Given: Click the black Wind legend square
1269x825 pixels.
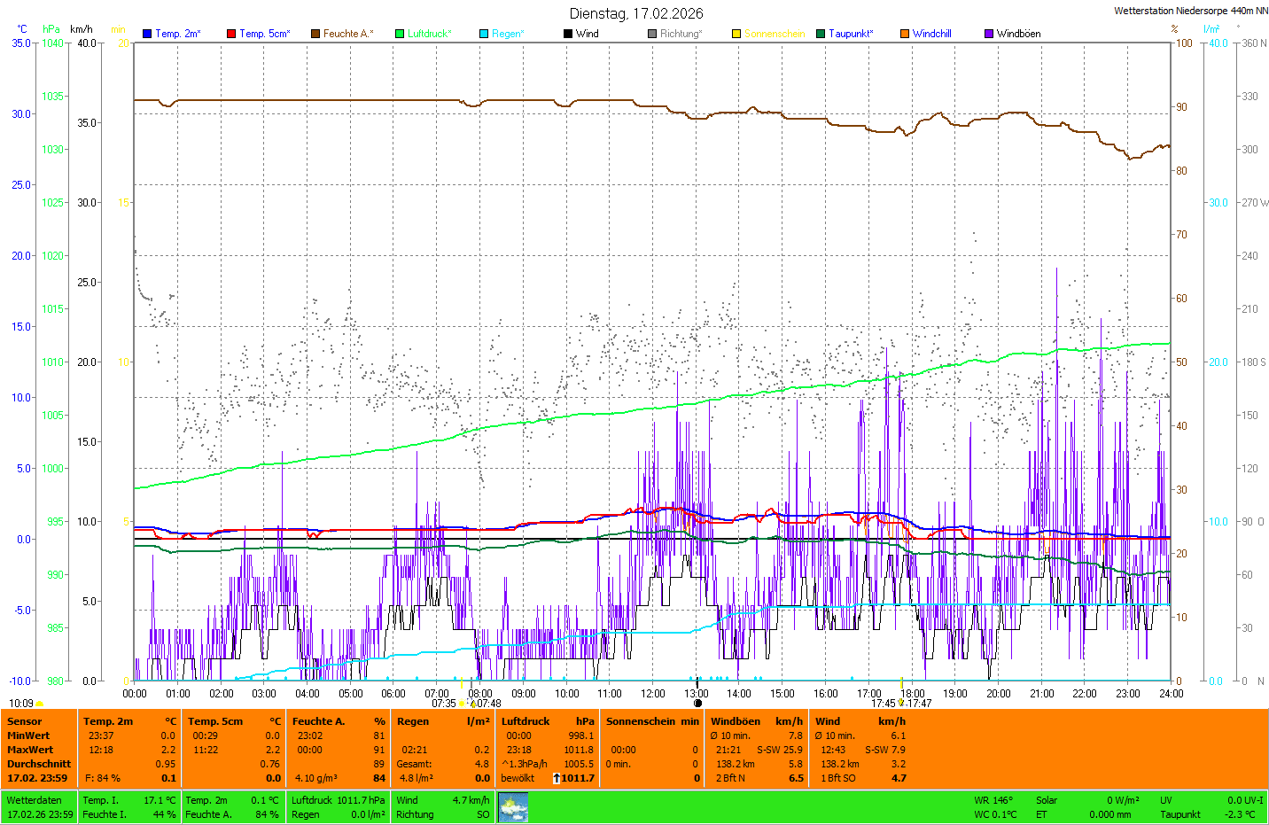Looking at the screenshot, I should click(x=568, y=34).
